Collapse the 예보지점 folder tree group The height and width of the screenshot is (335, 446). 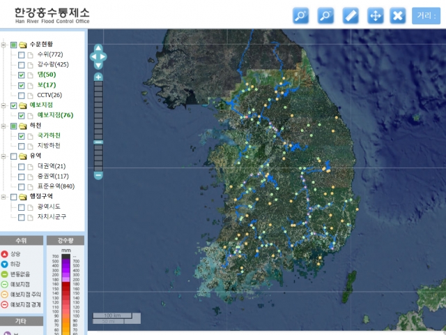3,105
